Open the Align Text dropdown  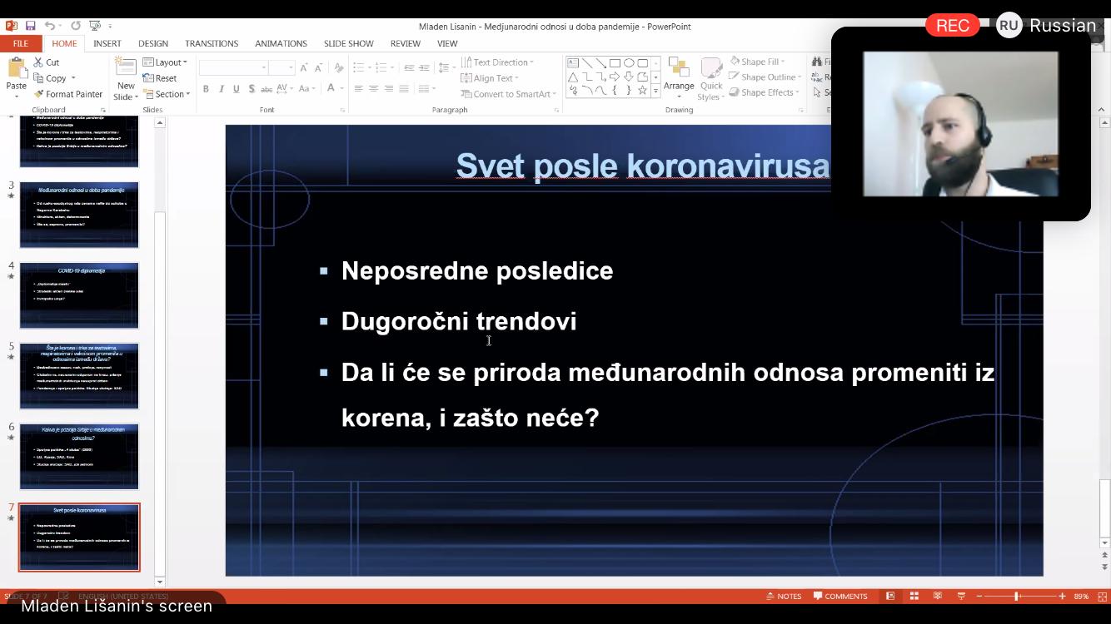pos(490,78)
